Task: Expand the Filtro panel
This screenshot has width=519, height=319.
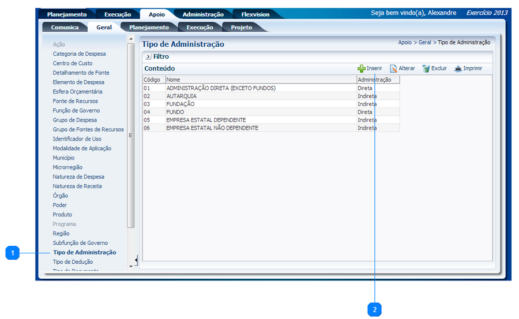Action: 148,57
